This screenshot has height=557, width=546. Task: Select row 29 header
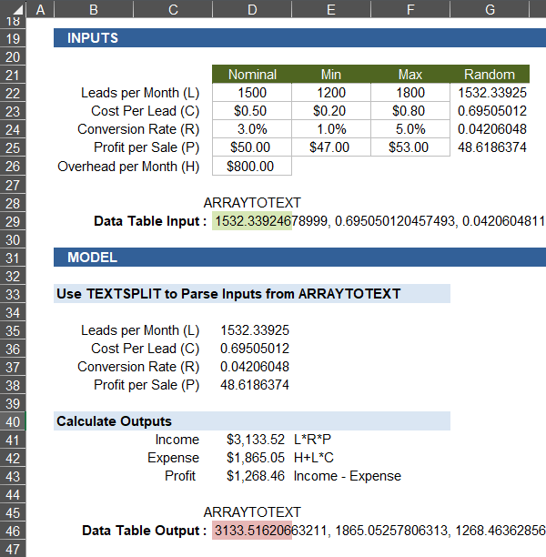(13, 221)
